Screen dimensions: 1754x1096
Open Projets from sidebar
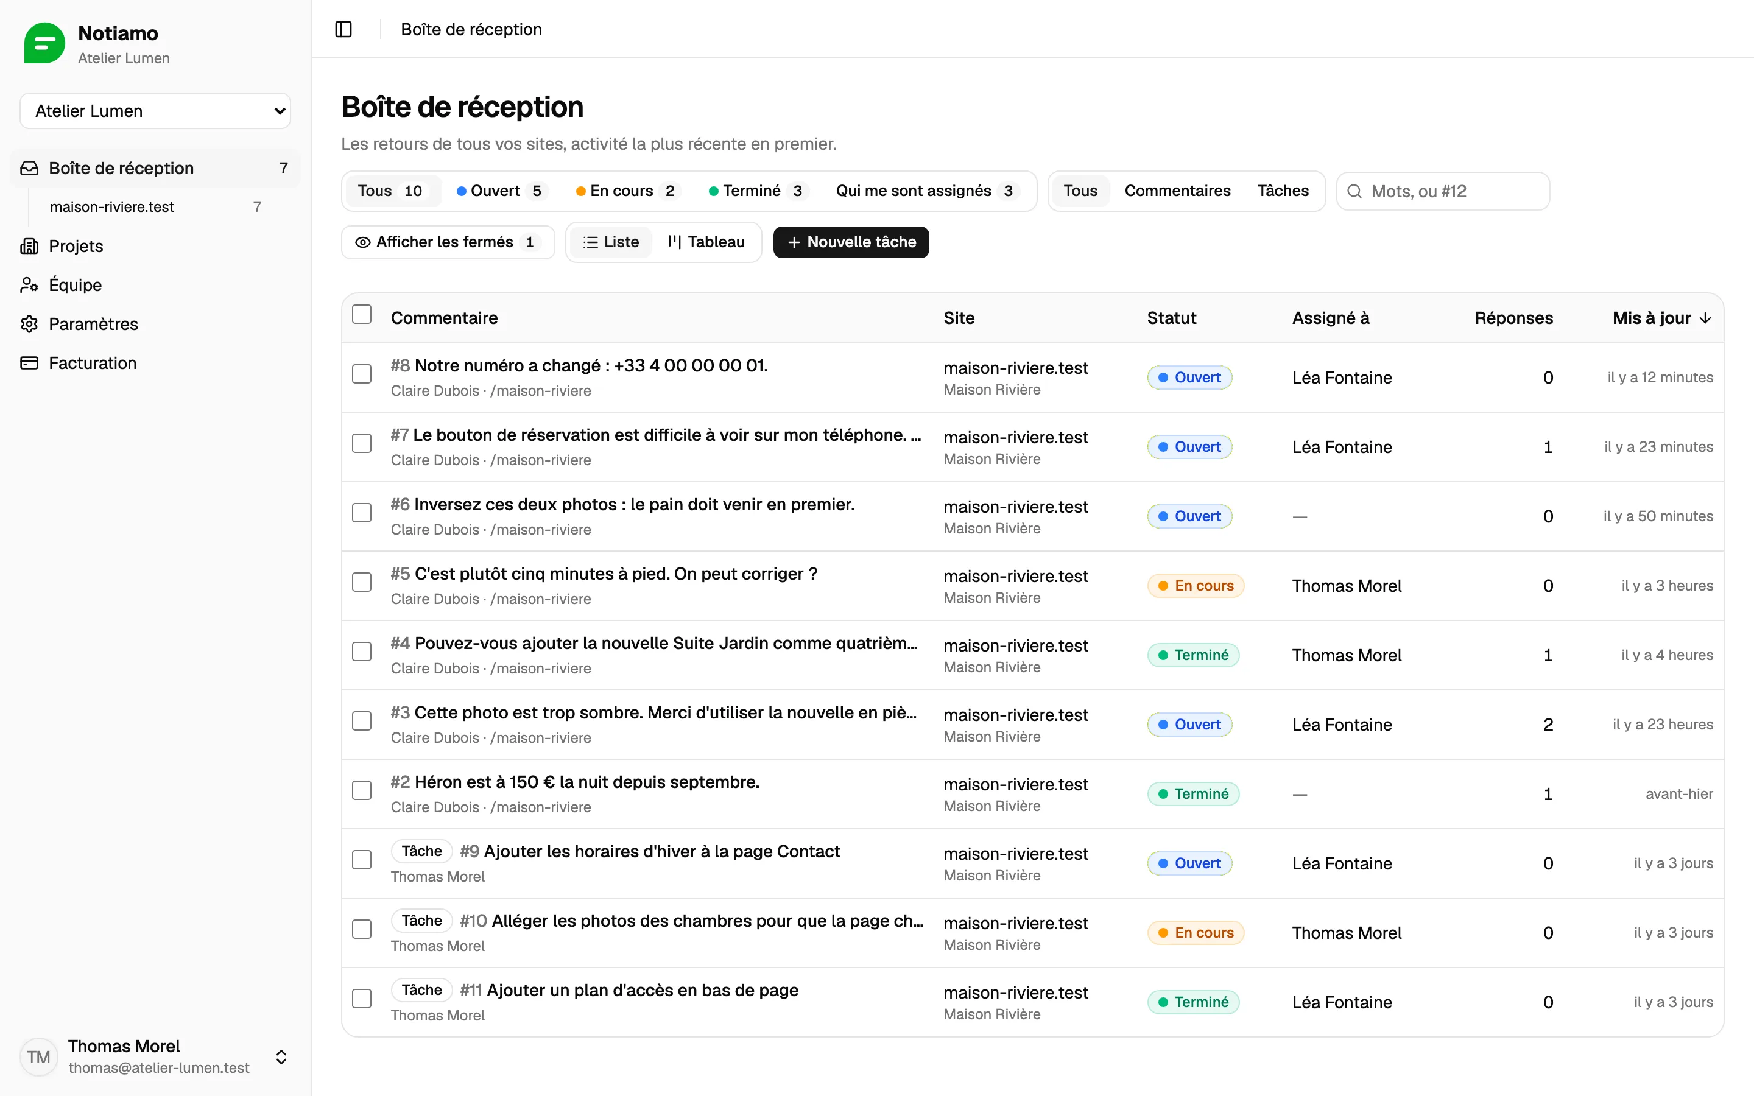[x=155, y=246]
